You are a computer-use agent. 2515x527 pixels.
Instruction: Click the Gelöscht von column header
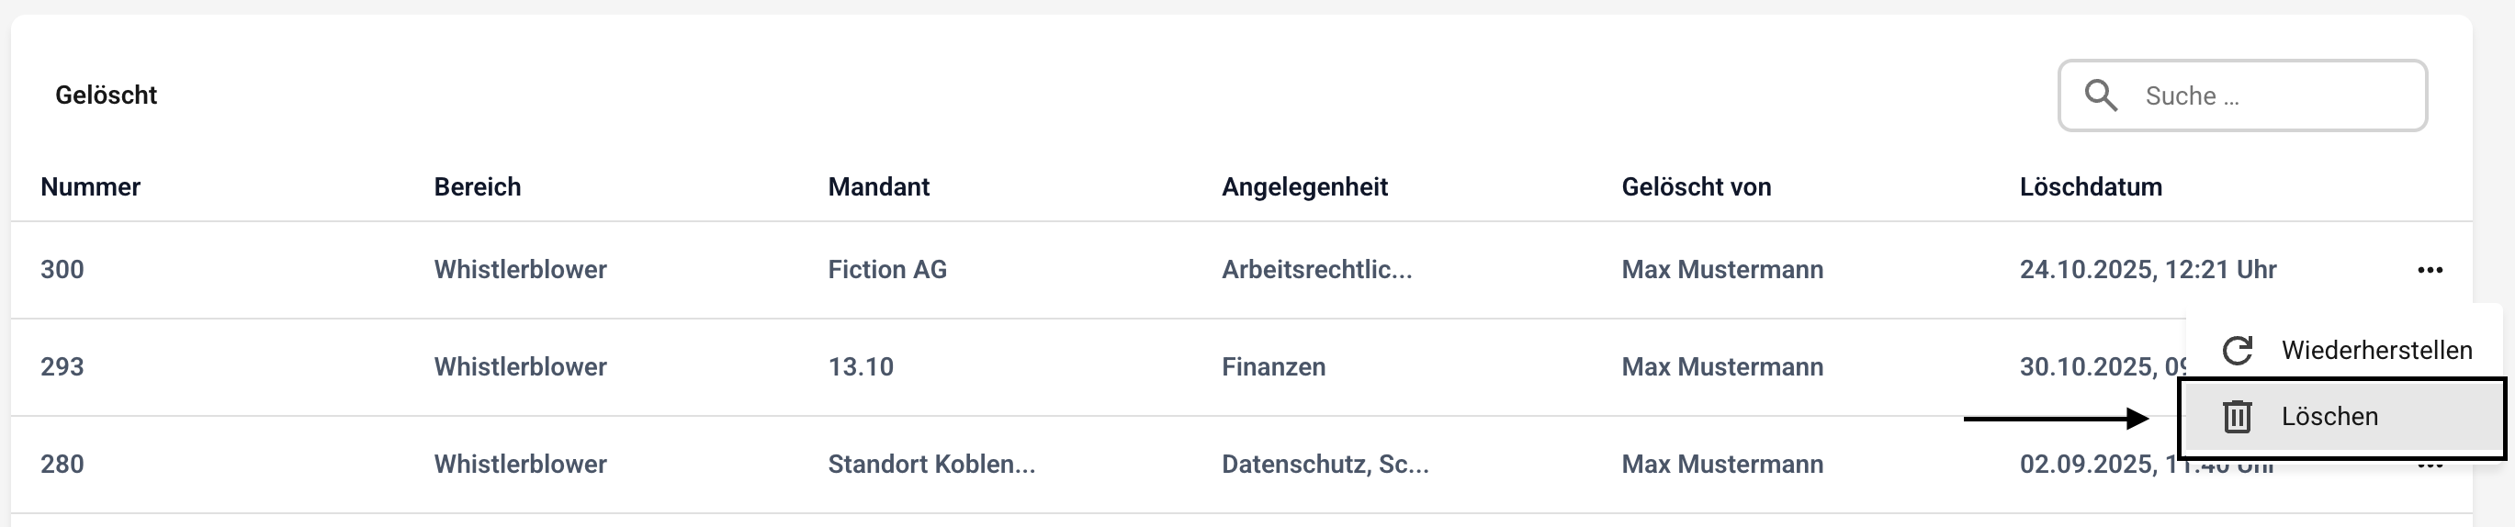pyautogui.click(x=1696, y=186)
